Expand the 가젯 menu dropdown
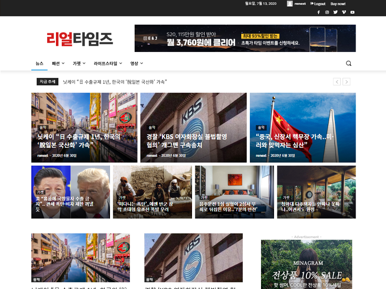This screenshot has height=289, width=386. 79,64
